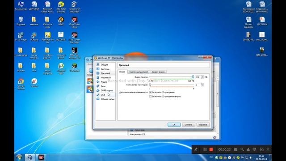Open the COM-порты settings category
The height and width of the screenshot is (161, 286).
pos(105,90)
